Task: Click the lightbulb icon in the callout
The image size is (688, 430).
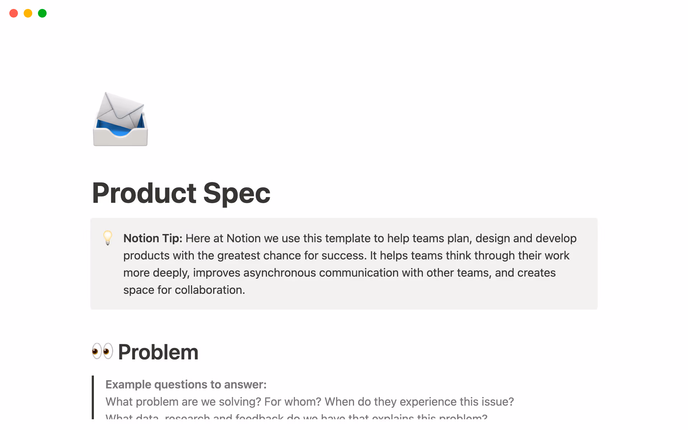Action: click(108, 238)
